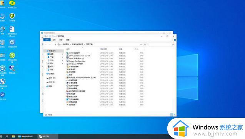Screen dimensions: 245x139
Task: Select 系统信息 shortcut
Action: [x=71, y=94]
